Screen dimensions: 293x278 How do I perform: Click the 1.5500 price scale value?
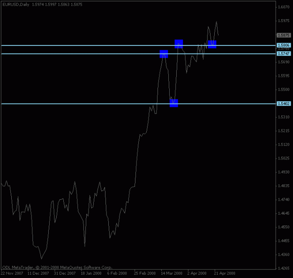click(284, 90)
